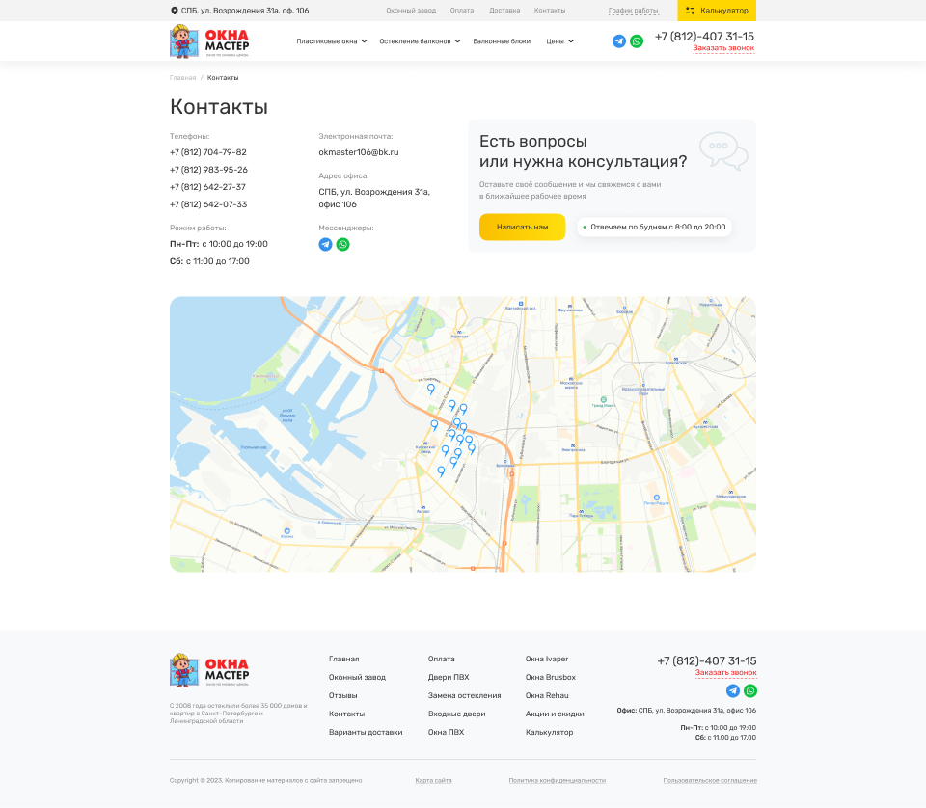This screenshot has height=808, width=926.
Task: Open Оплата in top bar
Action: click(462, 11)
